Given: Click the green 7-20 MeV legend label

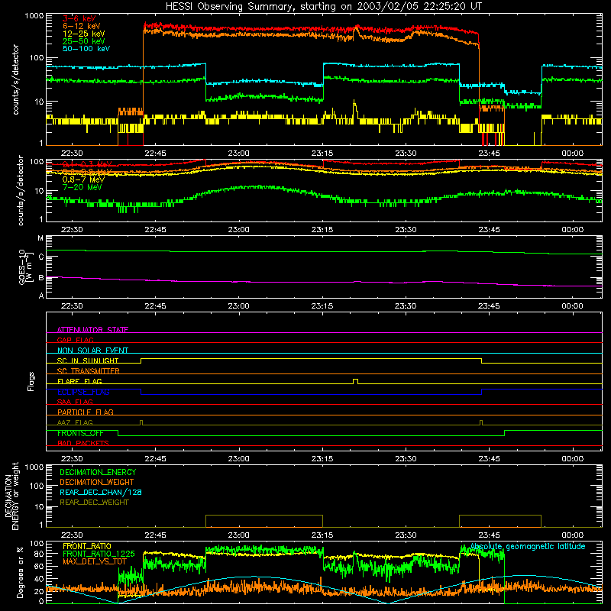Looking at the screenshot, I should coord(82,187).
